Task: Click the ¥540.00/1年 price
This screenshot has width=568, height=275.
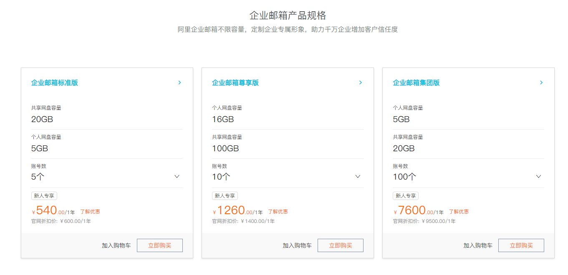Action: (x=53, y=210)
